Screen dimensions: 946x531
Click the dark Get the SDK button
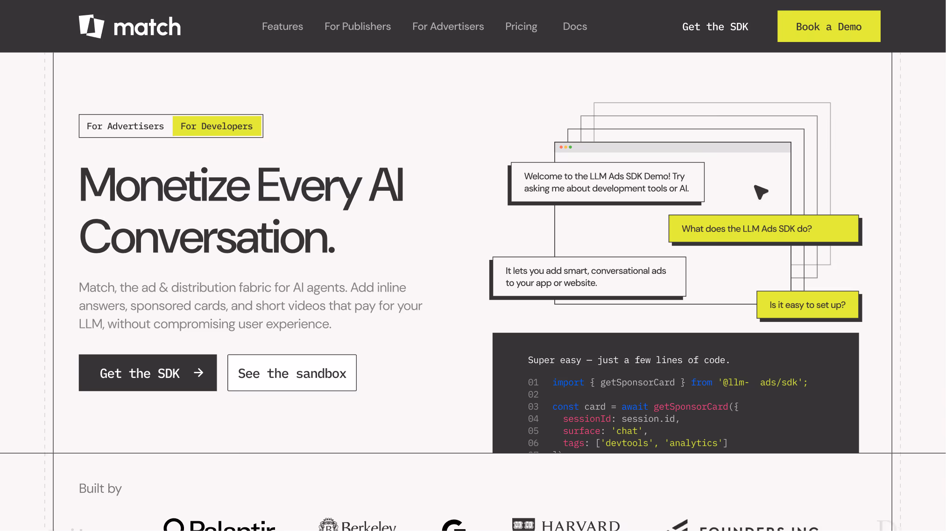pos(148,373)
